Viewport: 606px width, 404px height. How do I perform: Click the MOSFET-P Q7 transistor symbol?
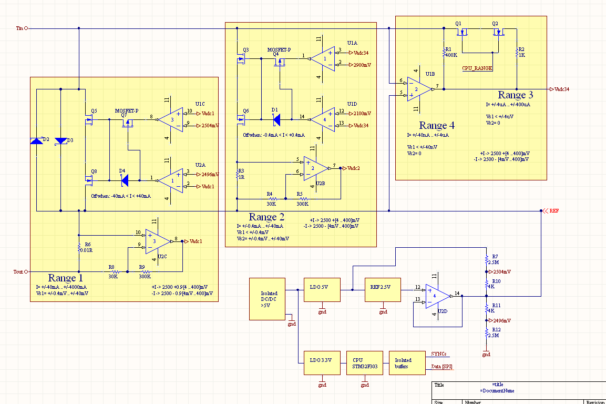coord(128,124)
